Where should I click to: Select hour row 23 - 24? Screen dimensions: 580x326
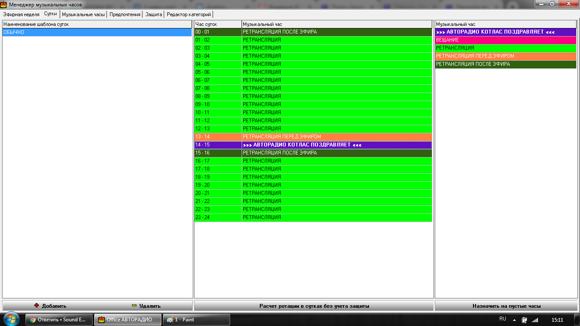[x=313, y=218]
